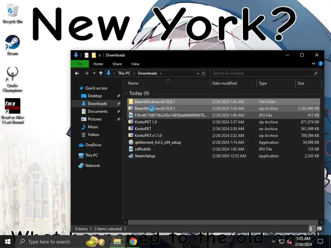Open Videos in the navigation pane

(x=93, y=135)
